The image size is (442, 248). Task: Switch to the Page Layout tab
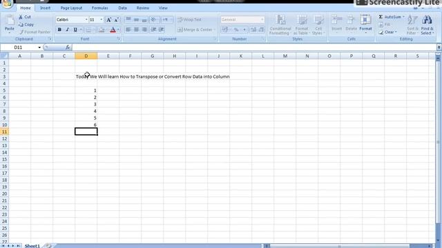coord(71,8)
